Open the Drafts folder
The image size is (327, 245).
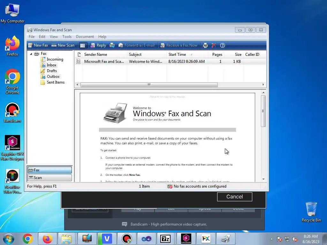pyautogui.click(x=52, y=71)
